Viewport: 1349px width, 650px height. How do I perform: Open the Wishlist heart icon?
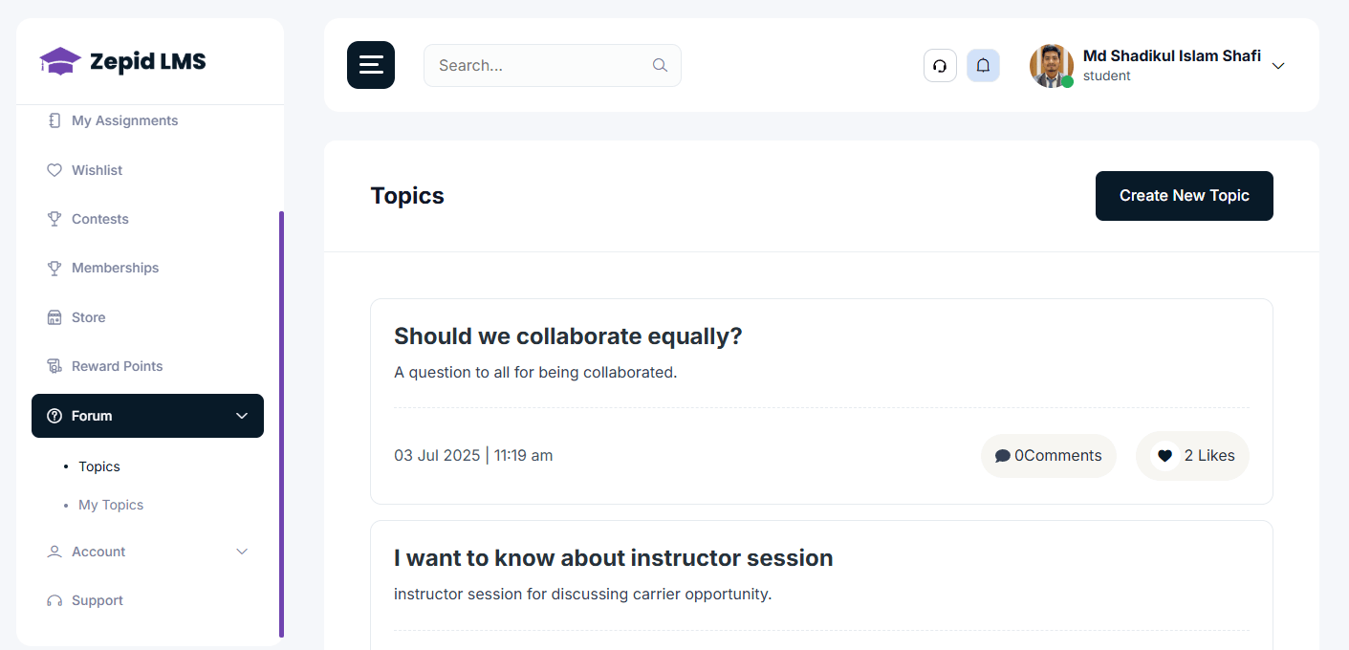[55, 169]
